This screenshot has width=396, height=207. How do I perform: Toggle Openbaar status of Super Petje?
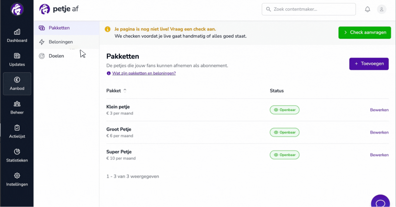285,155
